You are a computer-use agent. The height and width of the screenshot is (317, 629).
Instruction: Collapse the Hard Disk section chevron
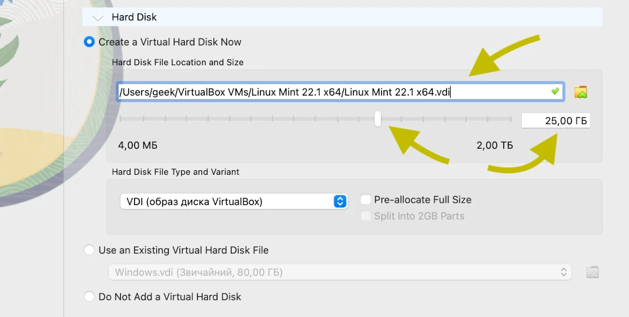tap(97, 17)
